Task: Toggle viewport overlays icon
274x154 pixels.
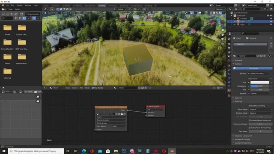Action: 200,13
